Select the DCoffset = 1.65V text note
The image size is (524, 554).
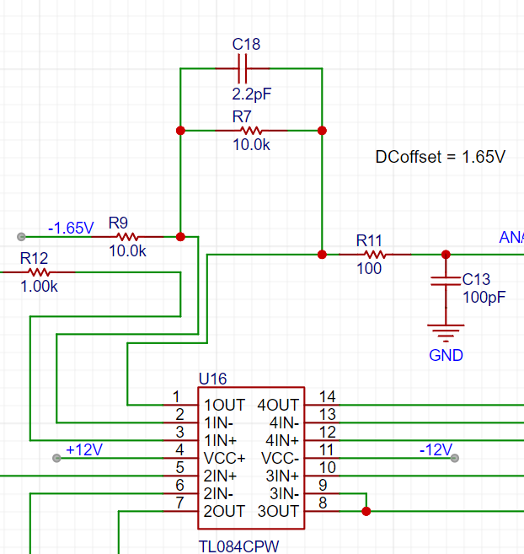(x=441, y=157)
